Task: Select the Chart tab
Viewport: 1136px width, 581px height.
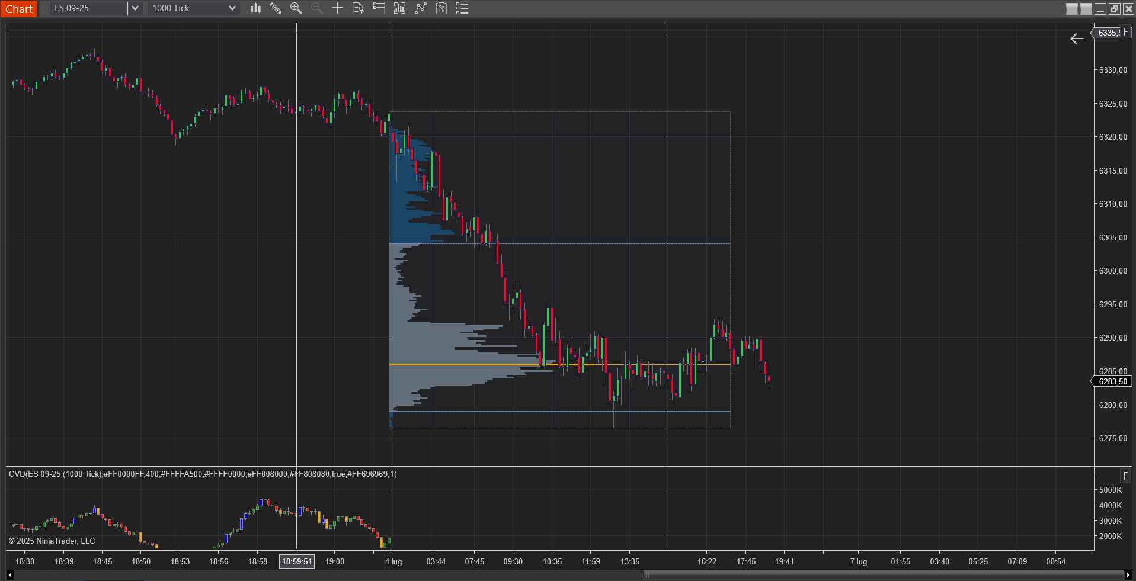Action: coord(19,9)
